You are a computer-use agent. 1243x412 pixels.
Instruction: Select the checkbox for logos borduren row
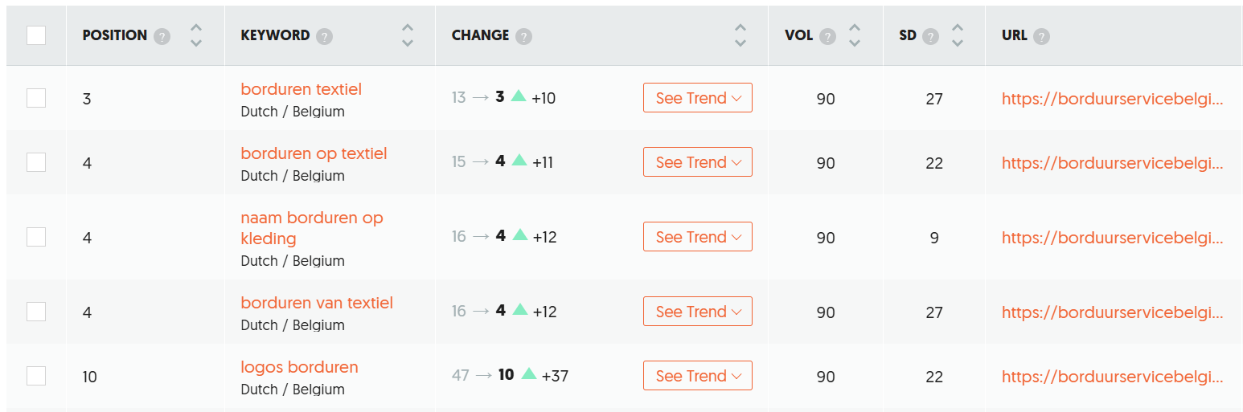[36, 376]
